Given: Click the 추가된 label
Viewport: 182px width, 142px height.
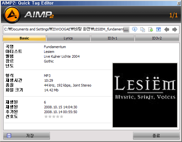Looking at the screenshot, I should [x=12, y=112].
